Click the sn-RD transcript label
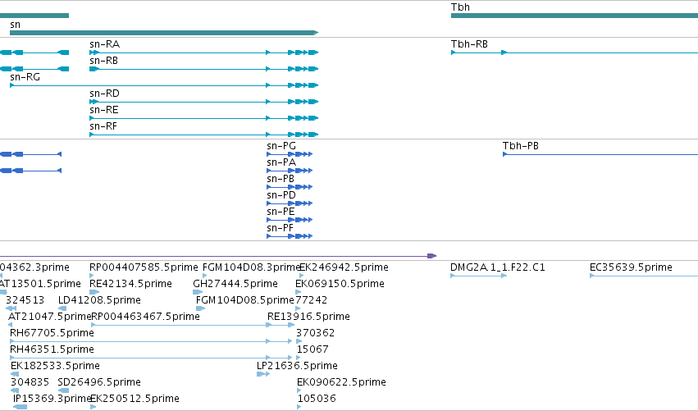Viewport: 698px width, 411px height. [105, 94]
